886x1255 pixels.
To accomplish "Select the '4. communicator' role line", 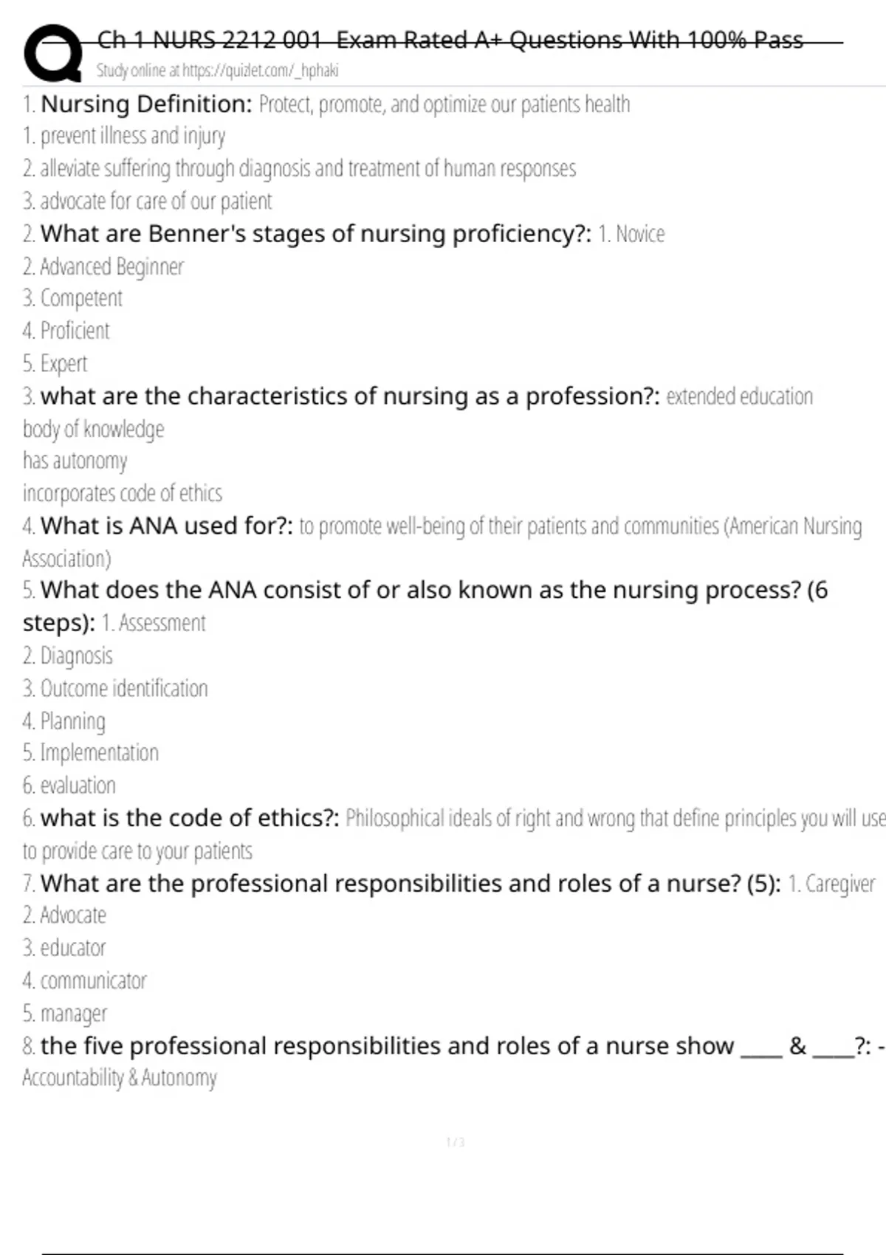I will [85, 981].
